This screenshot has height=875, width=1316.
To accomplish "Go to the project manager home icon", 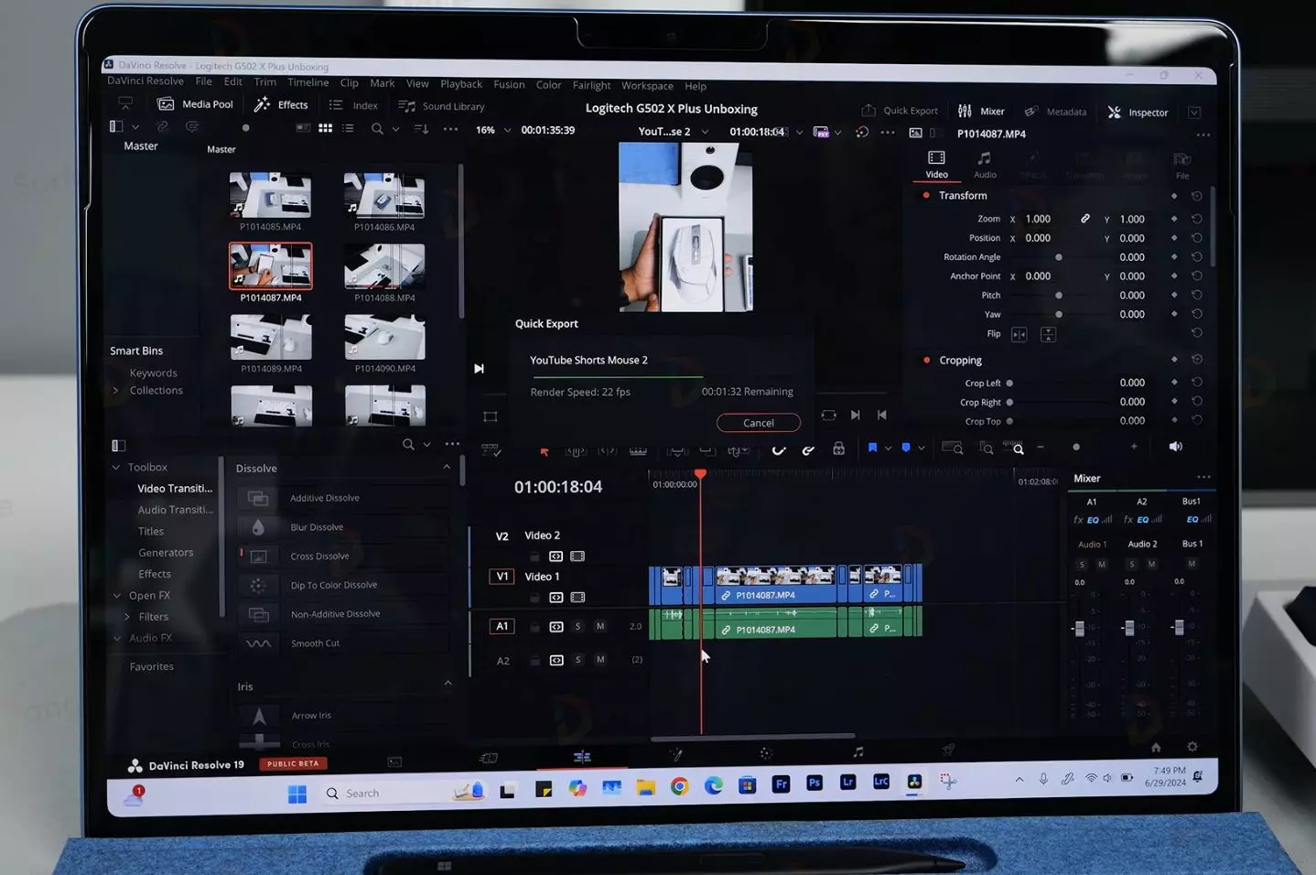I will (1156, 747).
